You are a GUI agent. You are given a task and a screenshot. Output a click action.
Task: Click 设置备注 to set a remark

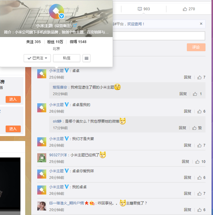point(63,26)
